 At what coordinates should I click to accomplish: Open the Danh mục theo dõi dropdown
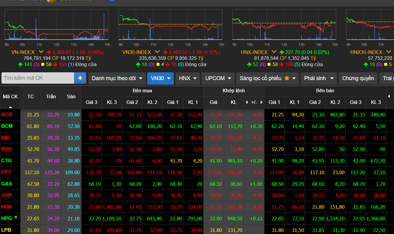(117, 78)
